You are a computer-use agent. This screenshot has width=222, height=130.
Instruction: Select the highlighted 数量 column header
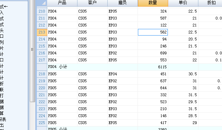(153, 3)
